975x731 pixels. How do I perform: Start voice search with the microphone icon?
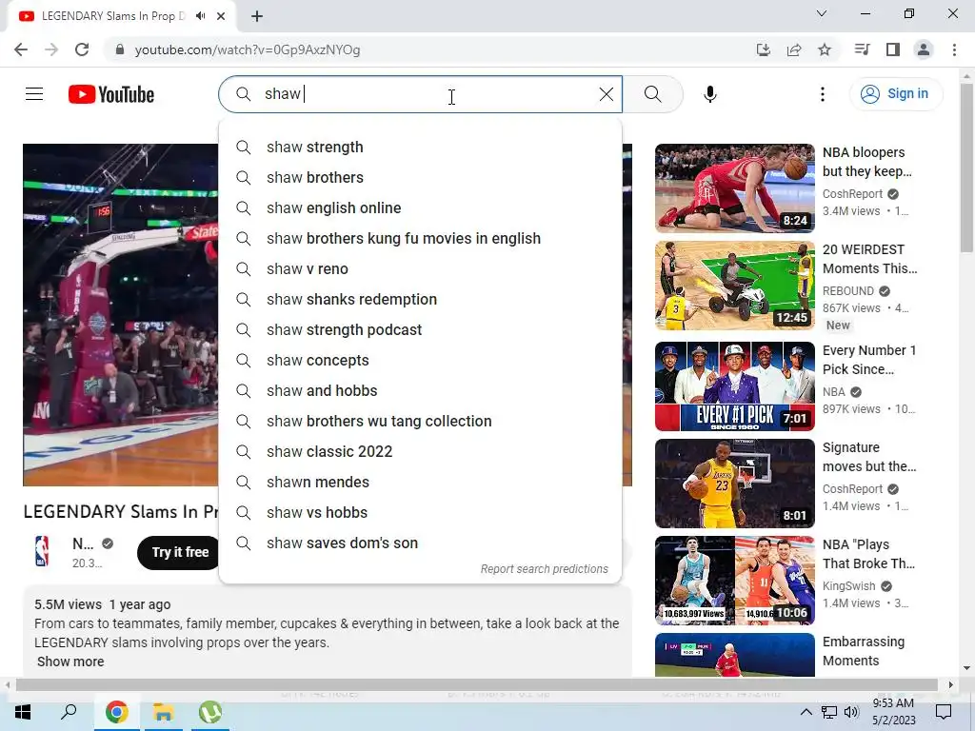710,94
